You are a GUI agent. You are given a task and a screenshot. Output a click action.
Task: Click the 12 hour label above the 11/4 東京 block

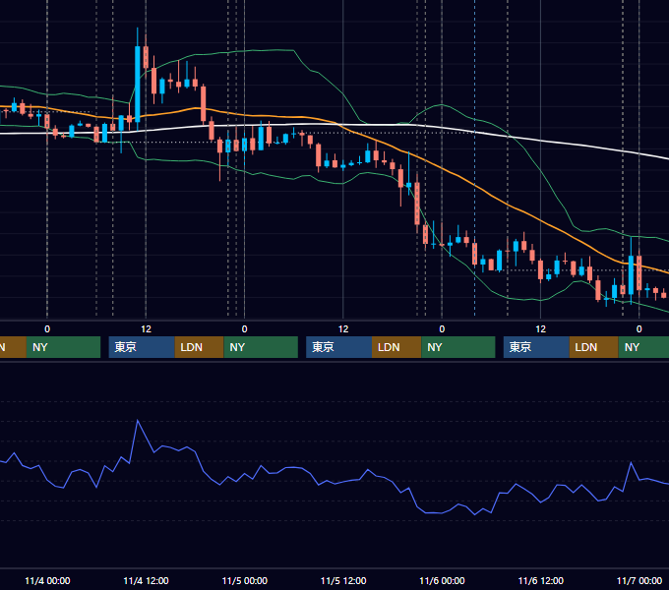(146, 329)
